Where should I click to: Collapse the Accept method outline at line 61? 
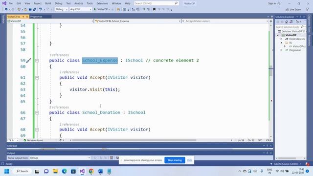37,77
